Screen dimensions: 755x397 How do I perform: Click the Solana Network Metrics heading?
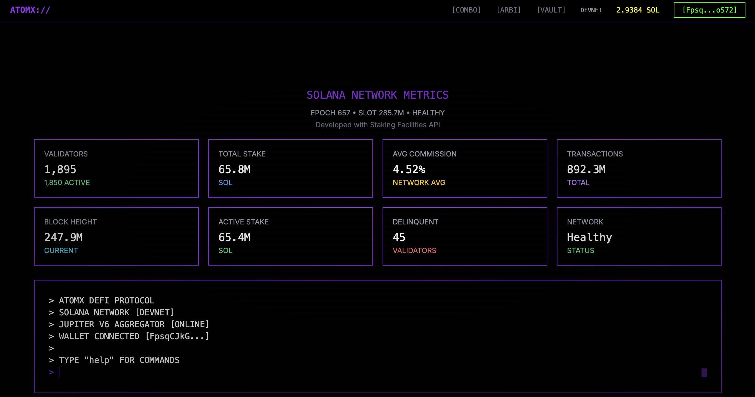click(x=377, y=95)
